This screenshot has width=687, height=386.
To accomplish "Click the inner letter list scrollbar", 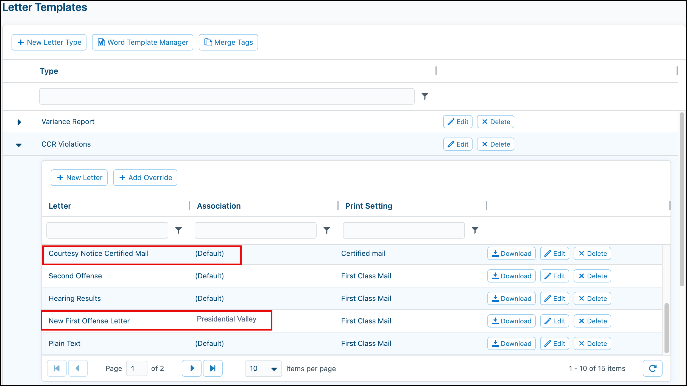I will click(666, 328).
